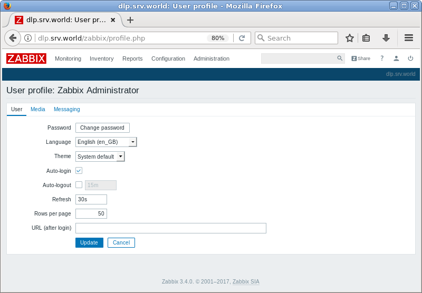Image resolution: width=422 pixels, height=293 pixels.
Task: Open Zabbix help question mark
Action: [x=381, y=58]
